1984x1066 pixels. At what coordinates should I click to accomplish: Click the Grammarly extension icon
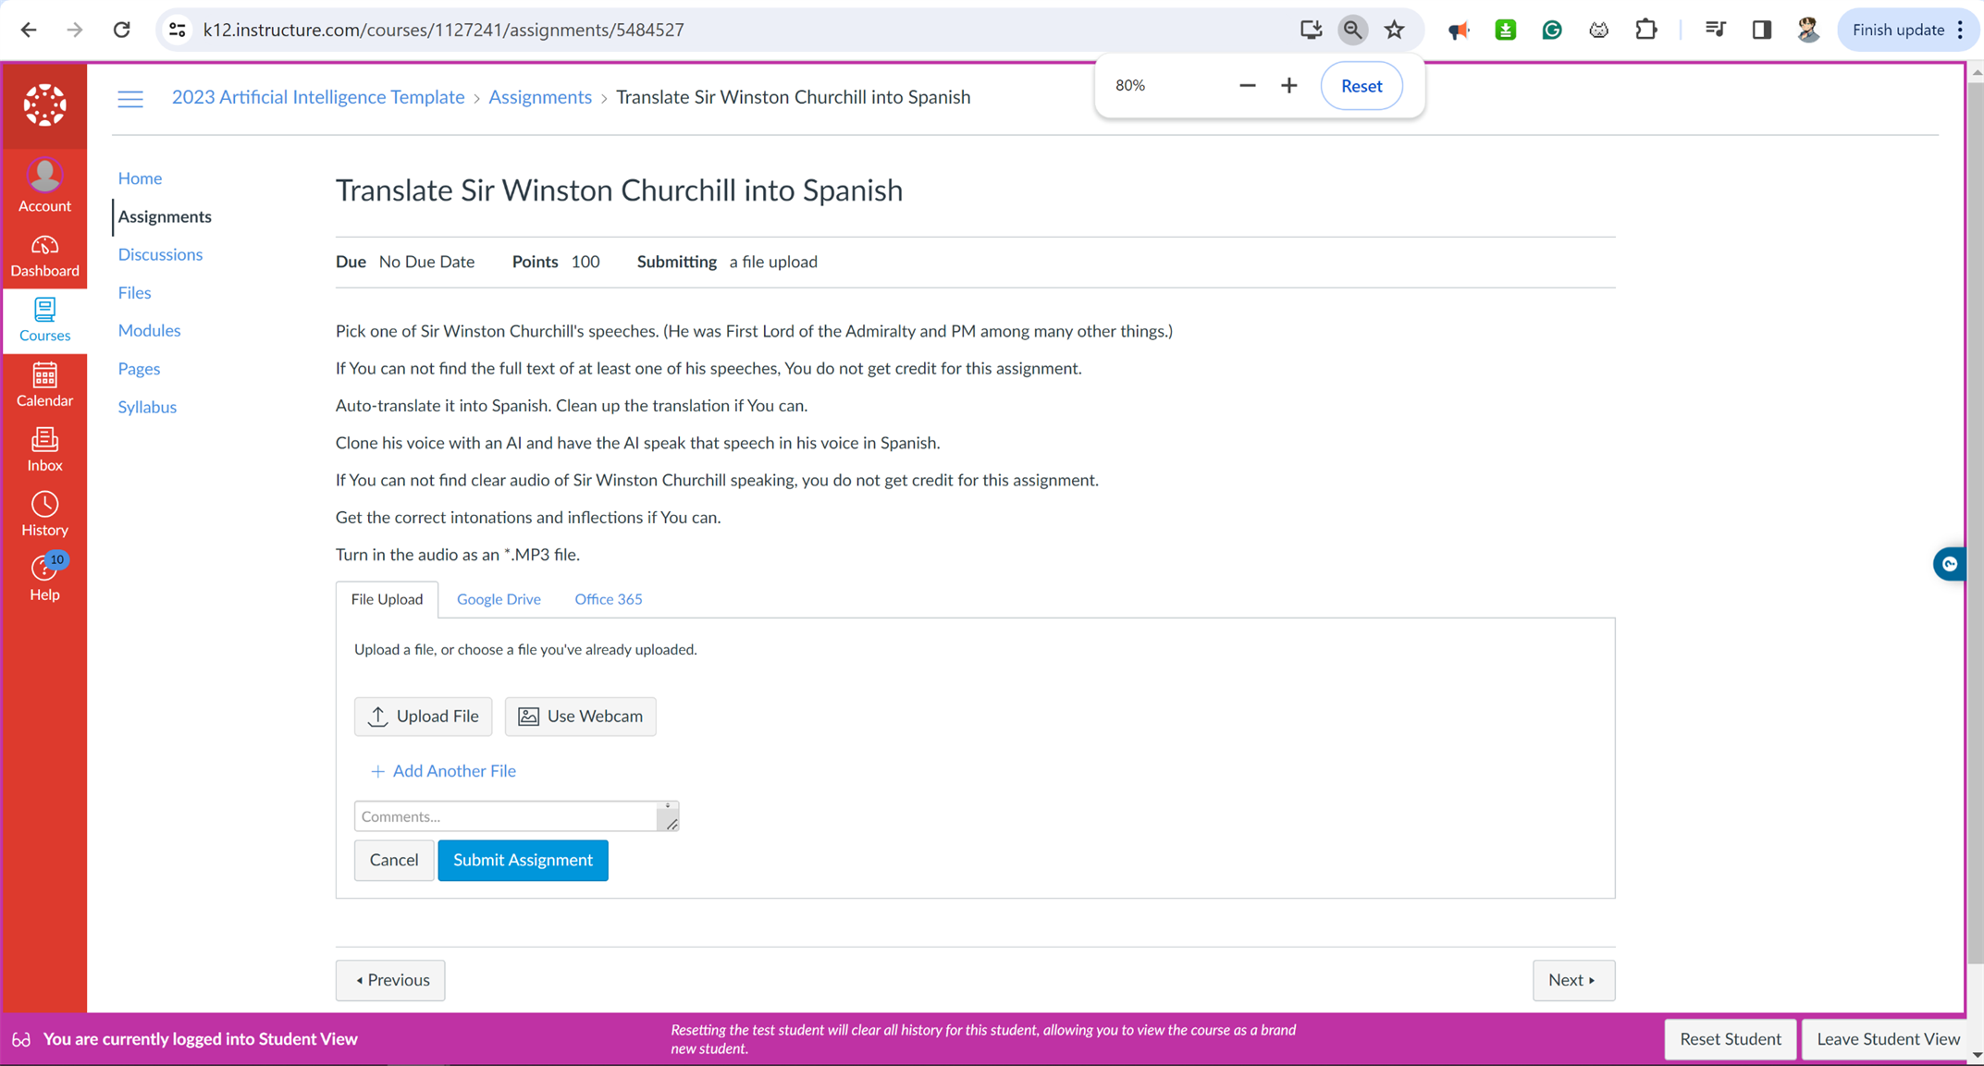(x=1552, y=29)
